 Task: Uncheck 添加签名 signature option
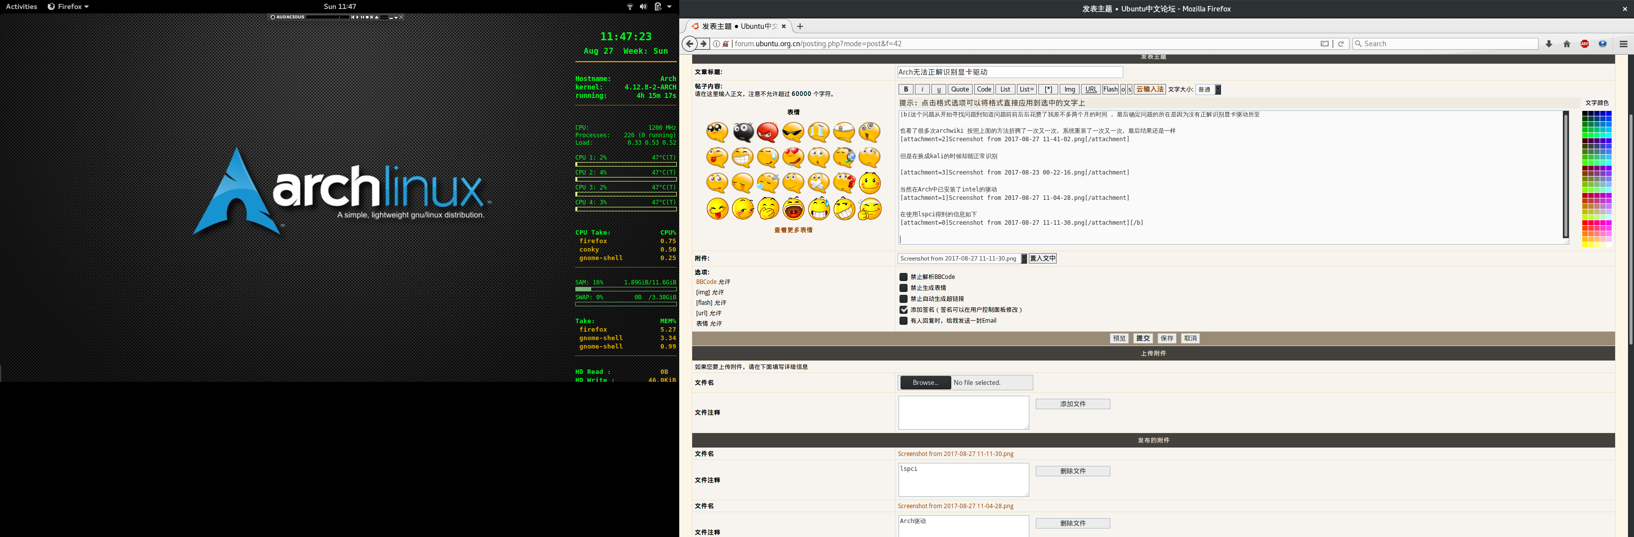click(903, 310)
